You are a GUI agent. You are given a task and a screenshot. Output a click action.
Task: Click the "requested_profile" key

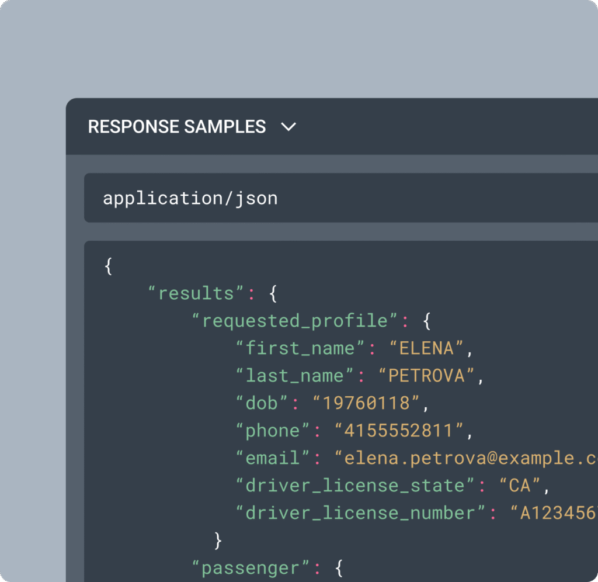tap(295, 321)
